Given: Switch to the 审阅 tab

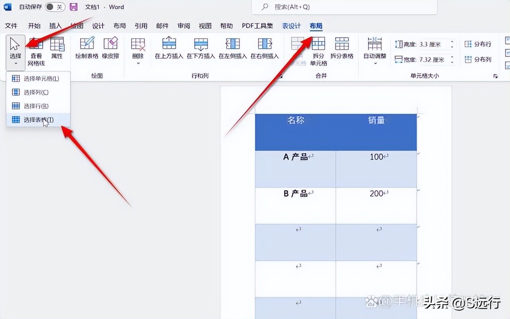Looking at the screenshot, I should 184,26.
